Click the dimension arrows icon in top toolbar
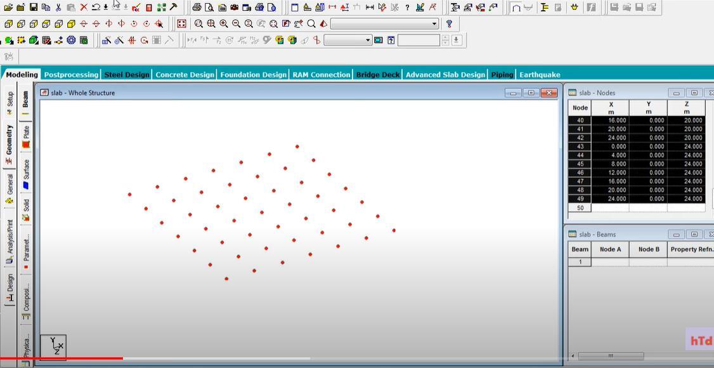714x368 pixels. pyautogui.click(x=370, y=7)
